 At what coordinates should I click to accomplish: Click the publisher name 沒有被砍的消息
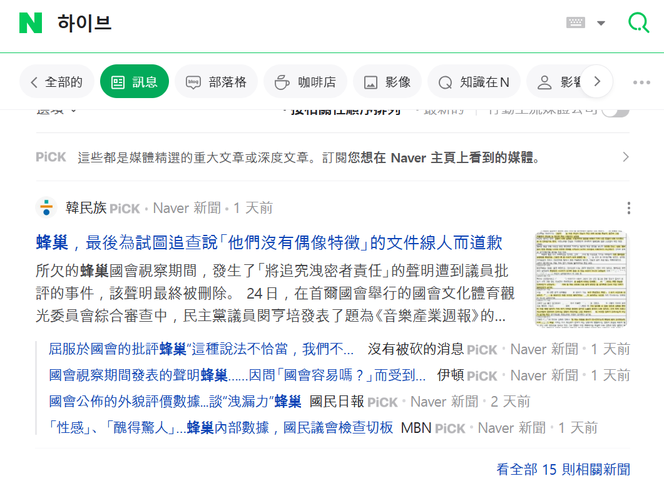(x=416, y=349)
